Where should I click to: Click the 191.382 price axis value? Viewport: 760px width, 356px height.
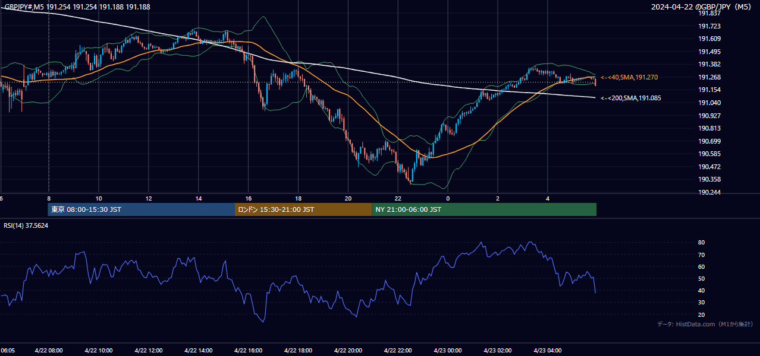(709, 64)
